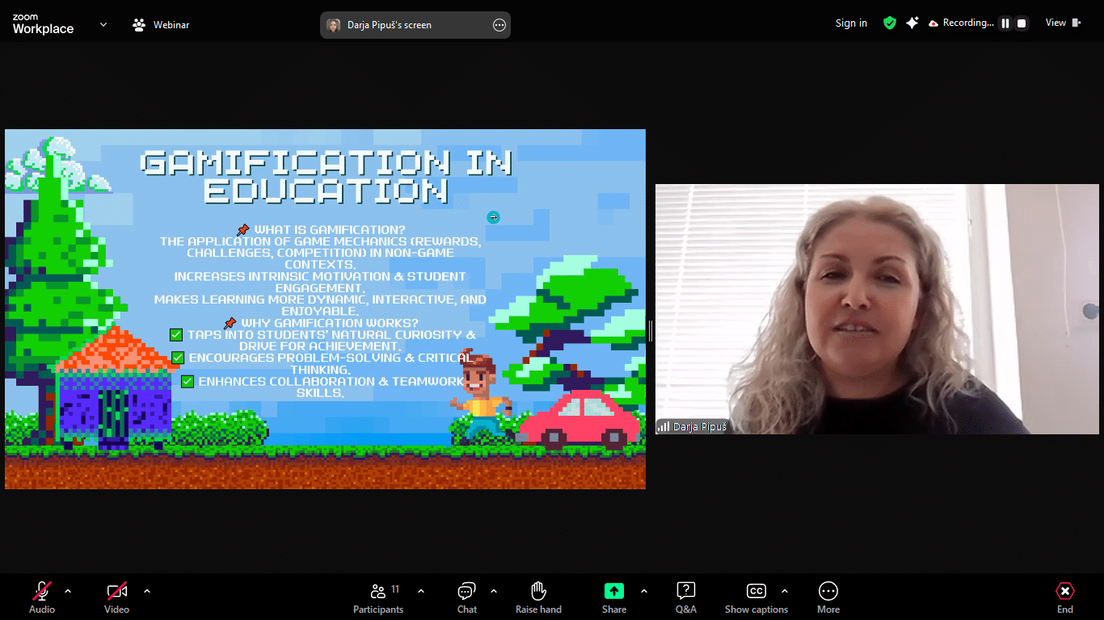Stop the recording

click(1022, 23)
